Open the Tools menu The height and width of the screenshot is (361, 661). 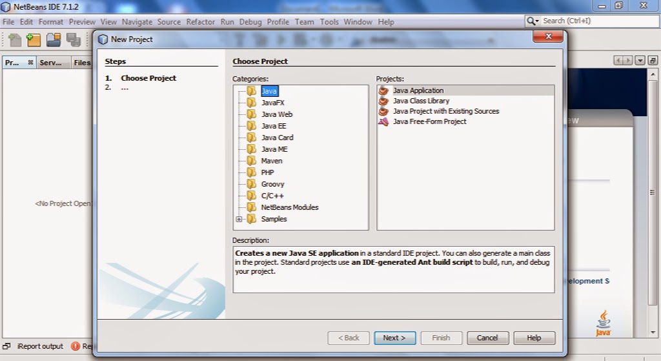pos(329,21)
